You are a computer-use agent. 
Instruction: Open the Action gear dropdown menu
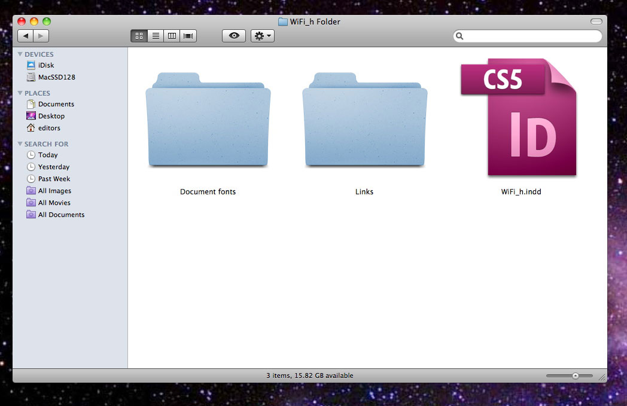(x=262, y=36)
